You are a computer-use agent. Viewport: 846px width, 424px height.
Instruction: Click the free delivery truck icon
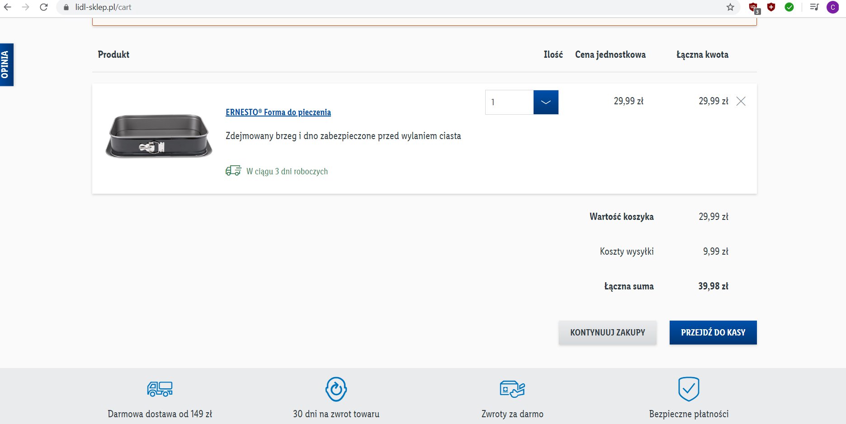click(160, 389)
